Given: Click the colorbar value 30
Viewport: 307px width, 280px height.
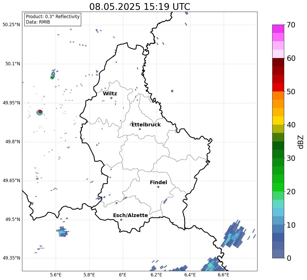Looking at the screenshot, I should click(291, 158).
